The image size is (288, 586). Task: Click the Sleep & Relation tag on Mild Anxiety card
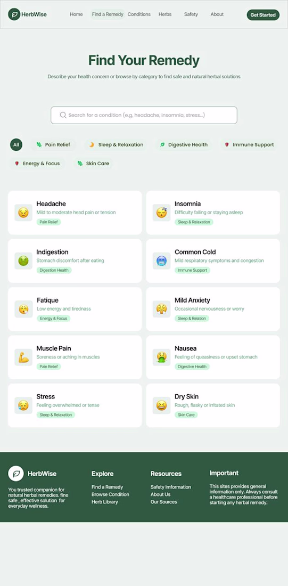click(x=192, y=319)
